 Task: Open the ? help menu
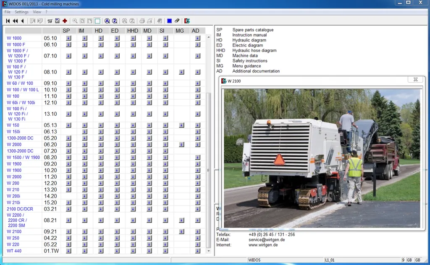[46, 12]
